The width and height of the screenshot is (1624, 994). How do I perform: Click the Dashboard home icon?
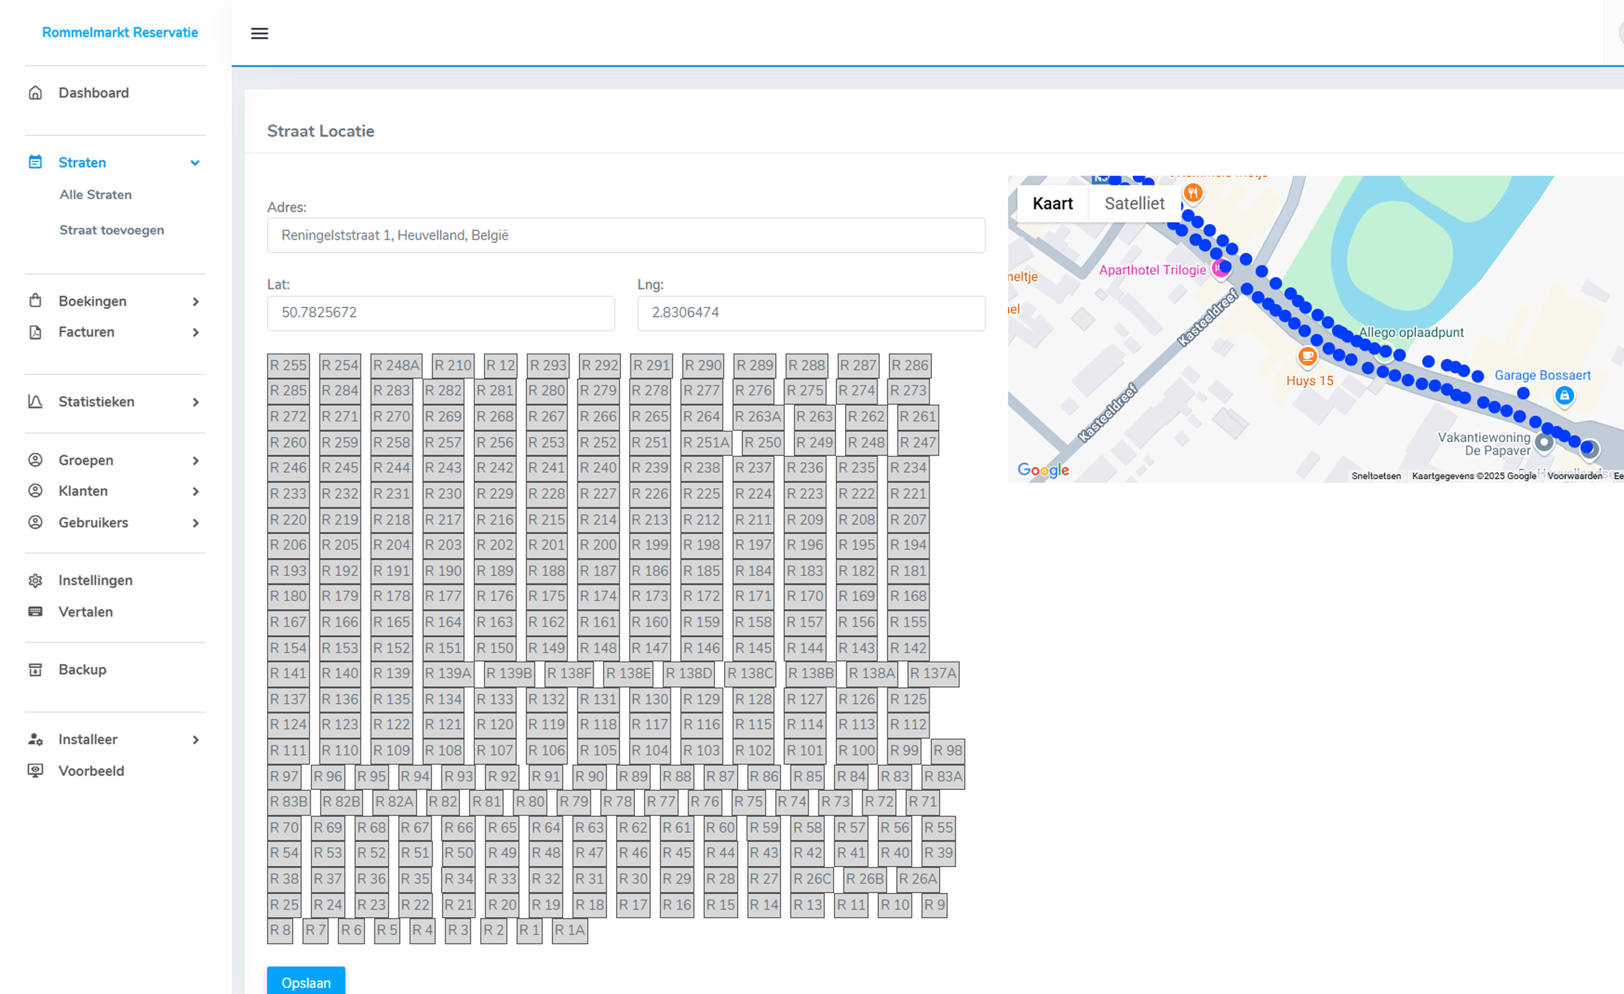click(x=36, y=93)
